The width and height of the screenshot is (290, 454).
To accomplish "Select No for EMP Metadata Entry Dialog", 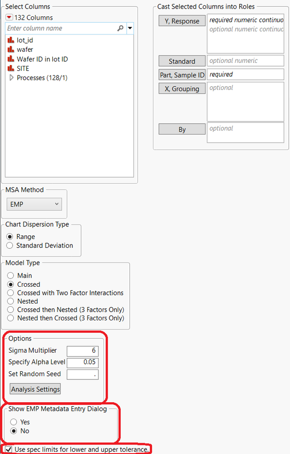I will point(14,431).
